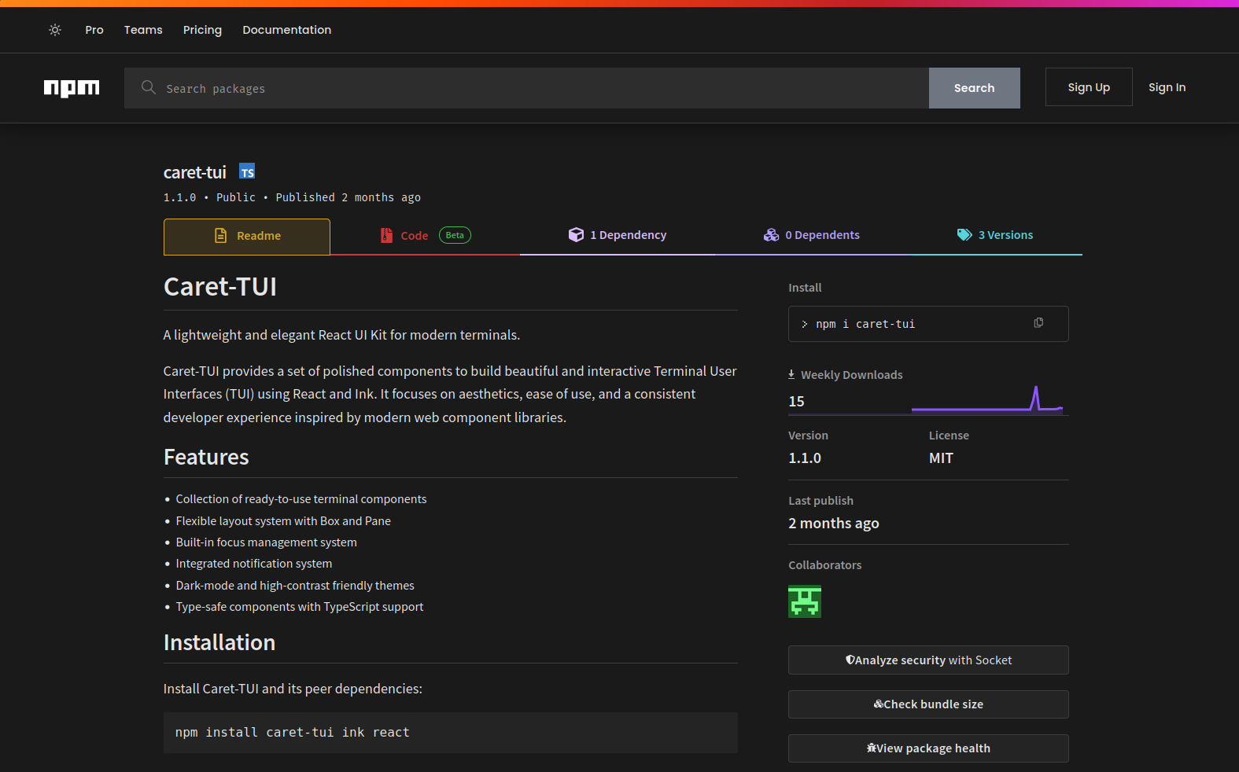Click the TypeScript TS badge
This screenshot has height=772, width=1239.
[x=247, y=171]
